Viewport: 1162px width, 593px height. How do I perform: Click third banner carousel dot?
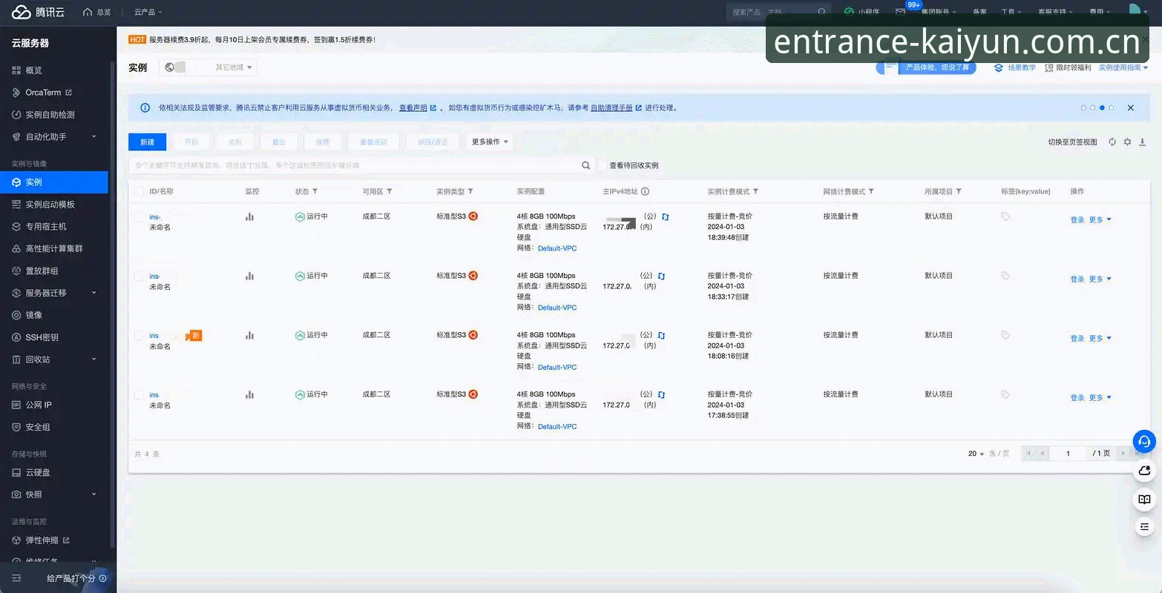tap(1102, 107)
